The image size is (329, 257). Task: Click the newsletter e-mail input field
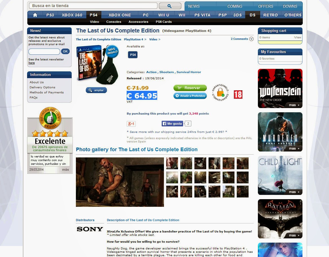point(44,52)
